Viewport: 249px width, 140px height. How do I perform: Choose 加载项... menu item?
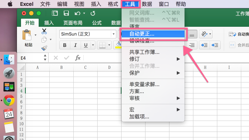point(153,117)
